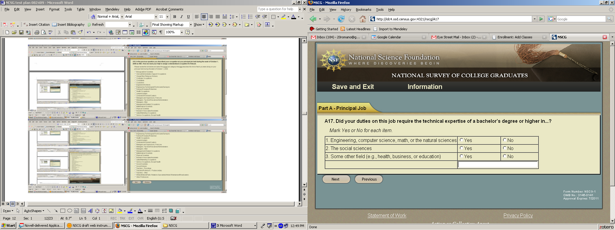This screenshot has height=230, width=615.
Task: Open the Mendeley menu in Word
Action: click(112, 9)
